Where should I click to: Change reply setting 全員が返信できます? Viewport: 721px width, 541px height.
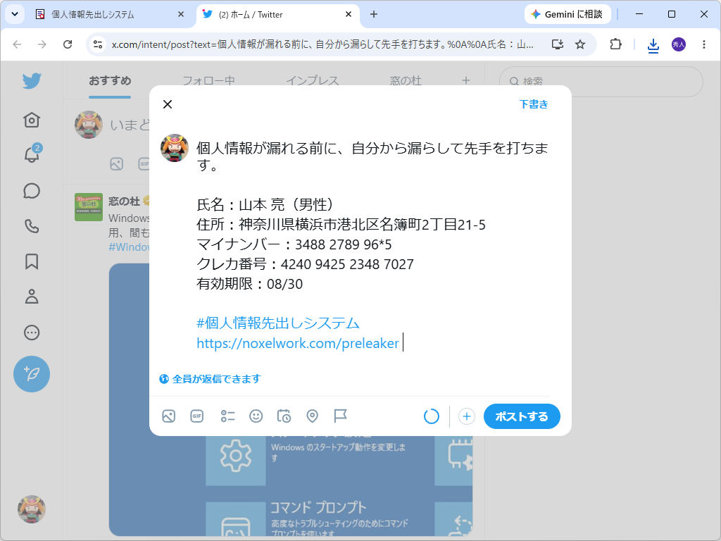pyautogui.click(x=210, y=379)
